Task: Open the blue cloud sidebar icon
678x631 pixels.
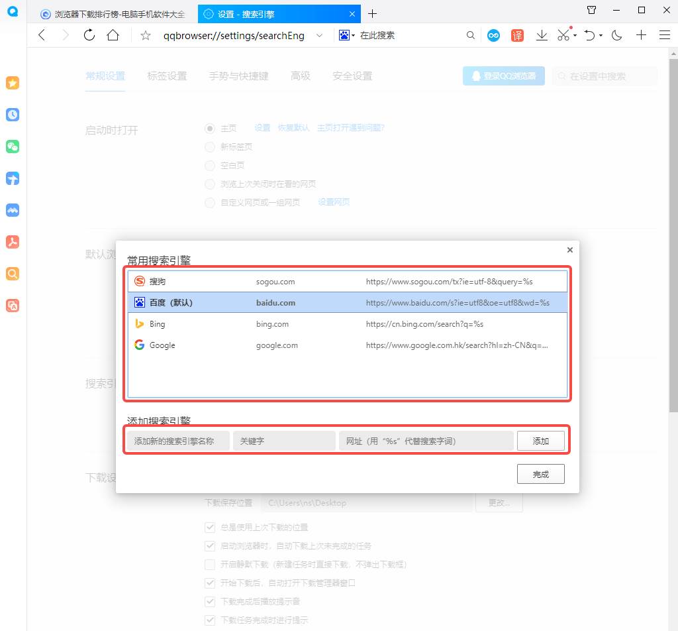Action: 13,210
